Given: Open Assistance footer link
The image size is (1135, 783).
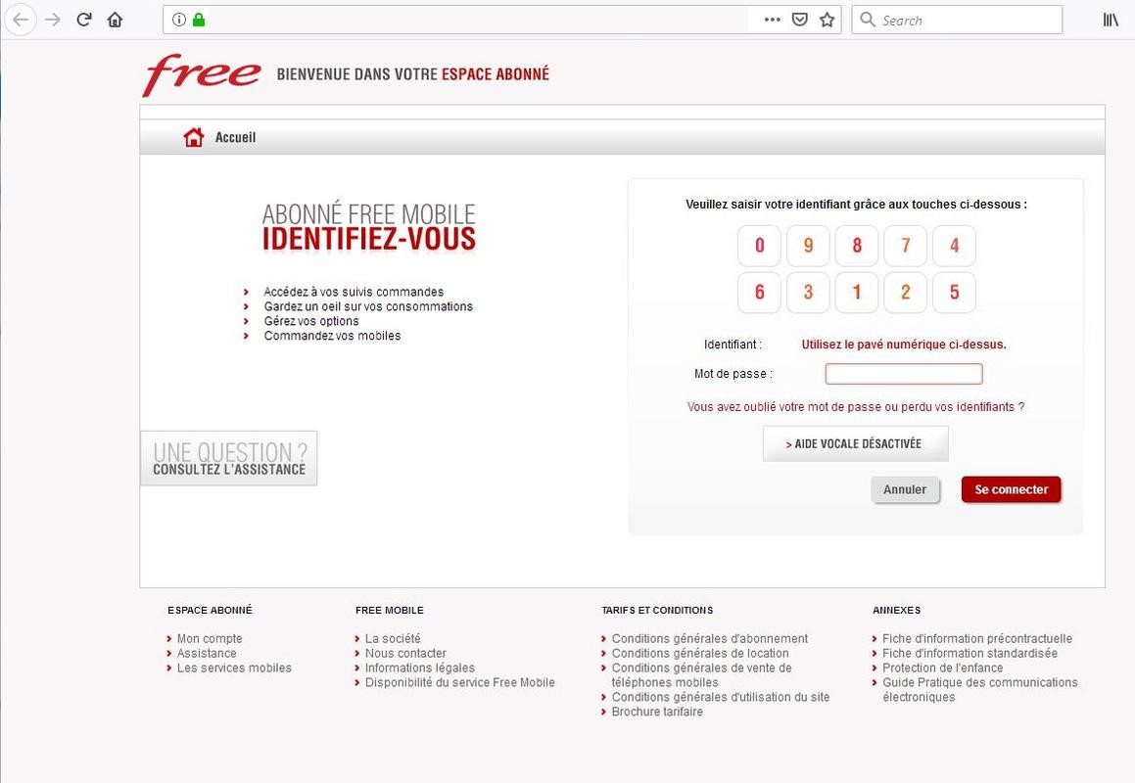Looking at the screenshot, I should coord(207,653).
